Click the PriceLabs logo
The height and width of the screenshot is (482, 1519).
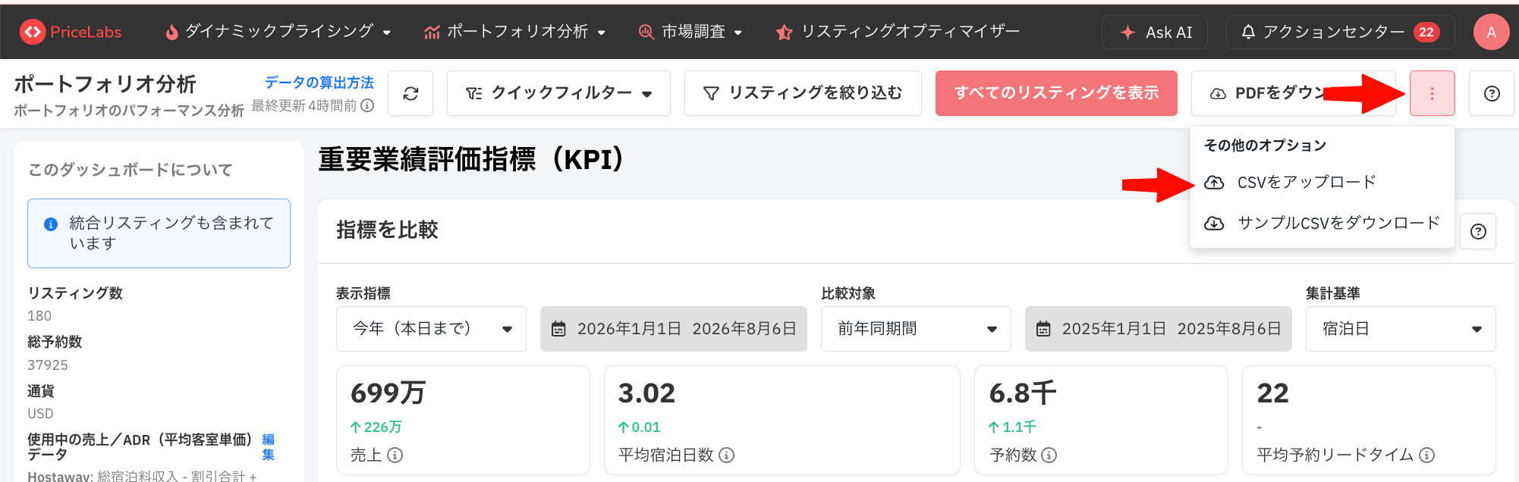pyautogui.click(x=70, y=32)
